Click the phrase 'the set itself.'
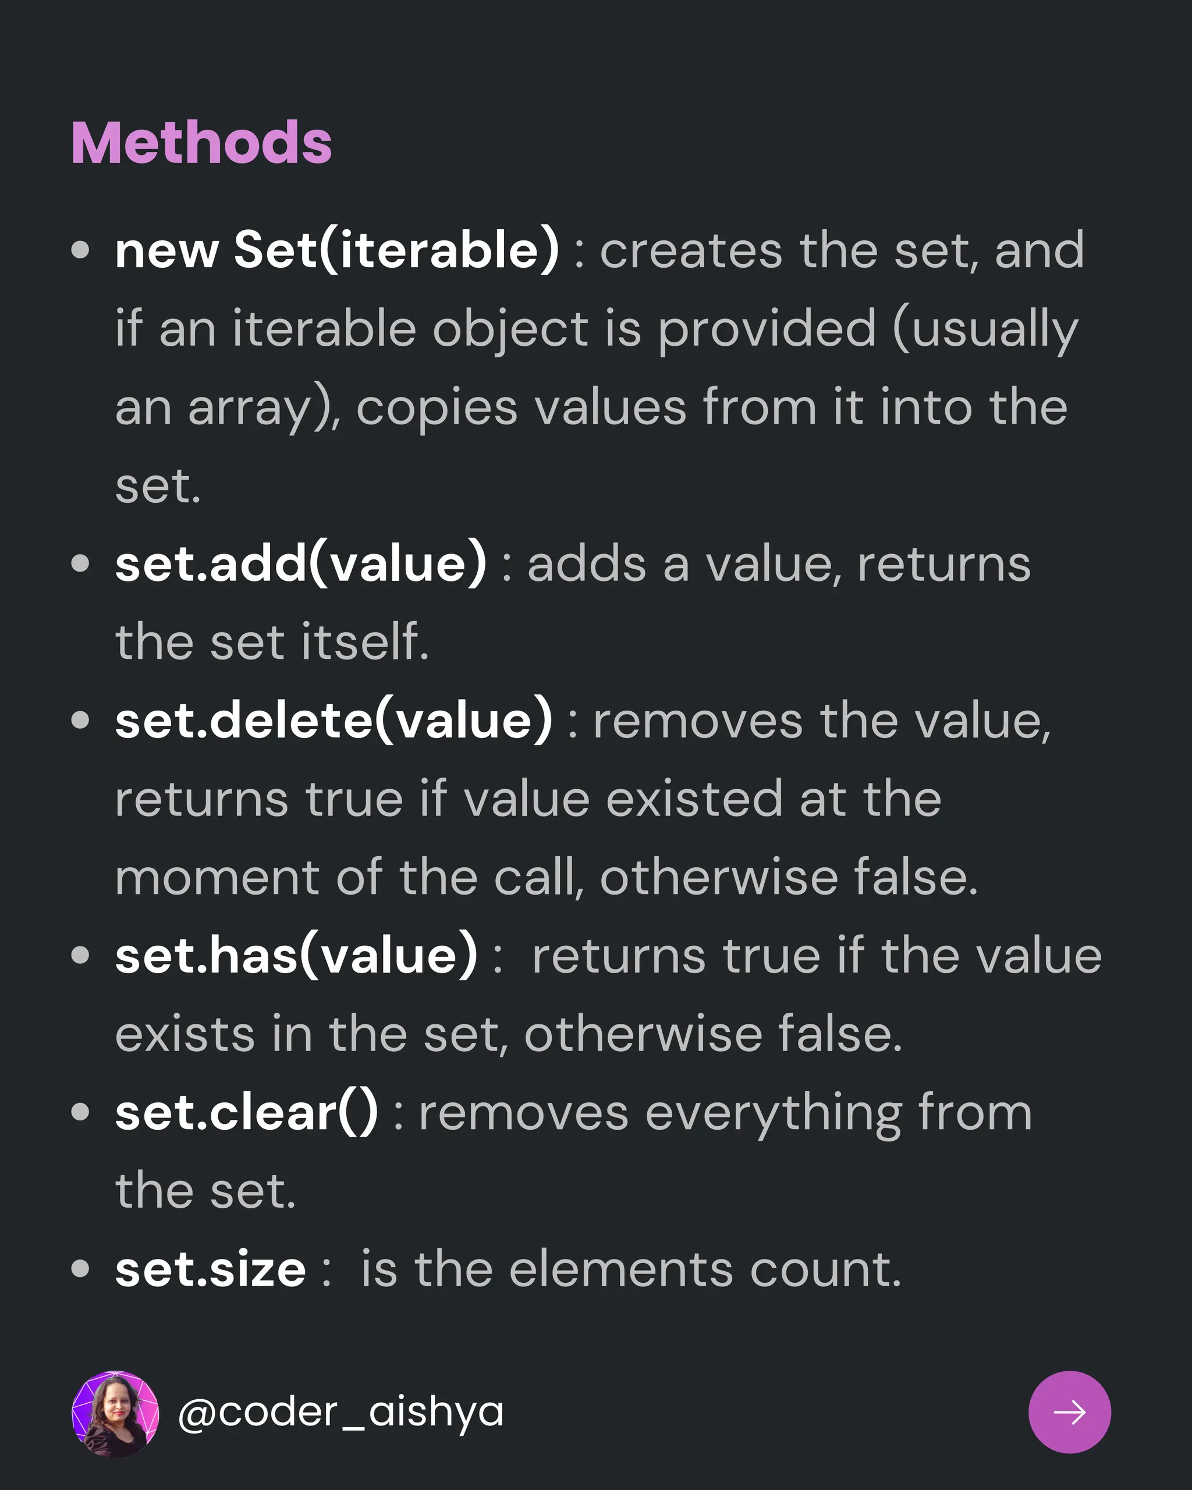This screenshot has width=1192, height=1490. 272,642
